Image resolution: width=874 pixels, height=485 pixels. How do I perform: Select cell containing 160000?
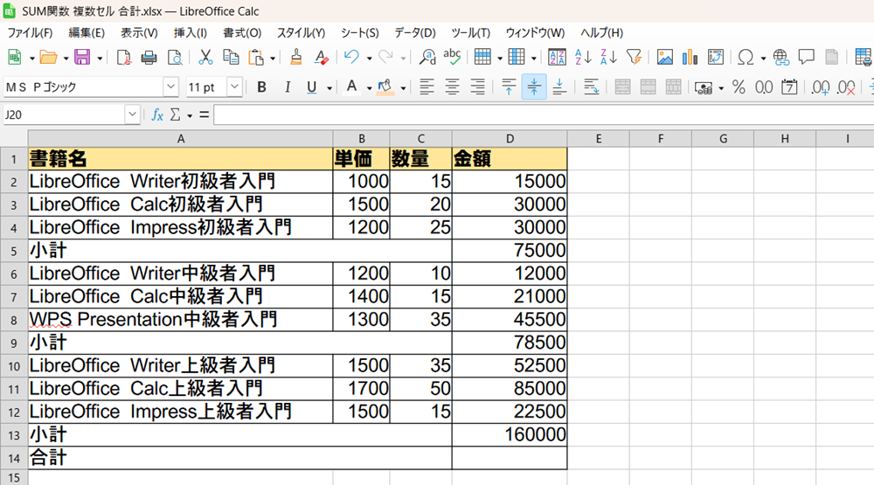point(510,435)
